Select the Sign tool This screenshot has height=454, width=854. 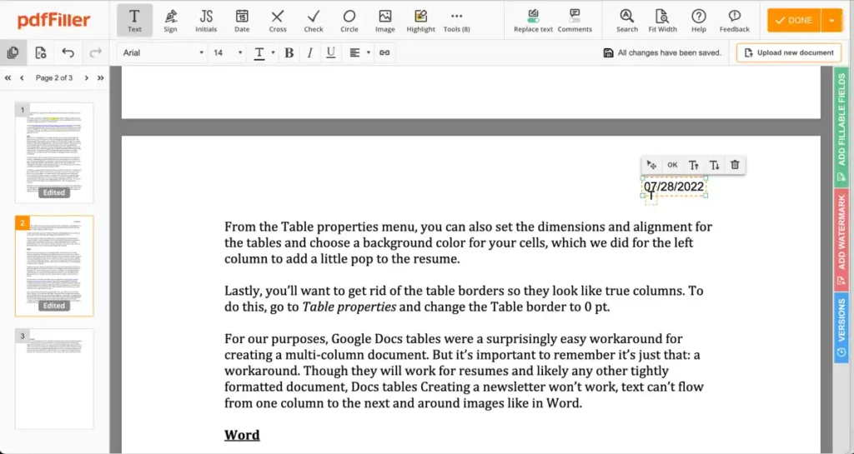170,20
